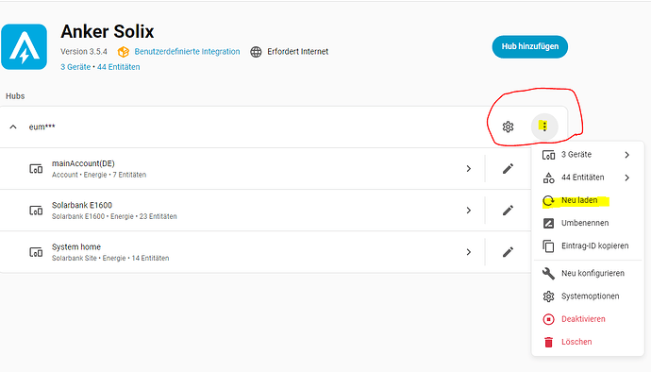Image resolution: width=651 pixels, height=372 pixels.
Task: Open the Benutzerdefinierte Integration link
Action: pyautogui.click(x=187, y=52)
